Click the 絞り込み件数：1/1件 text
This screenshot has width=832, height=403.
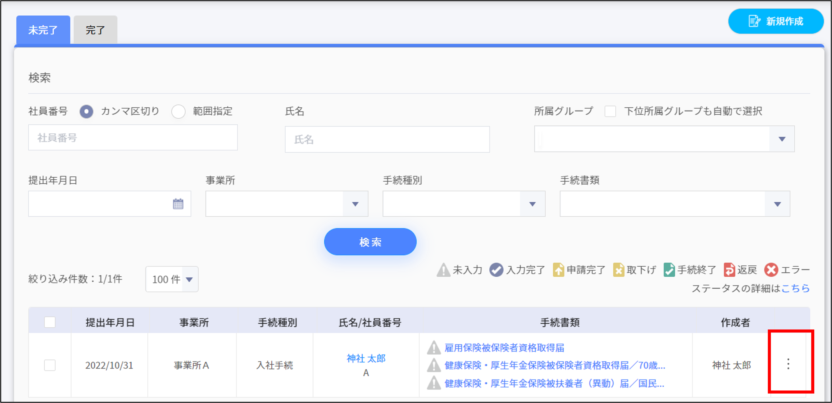tap(75, 279)
